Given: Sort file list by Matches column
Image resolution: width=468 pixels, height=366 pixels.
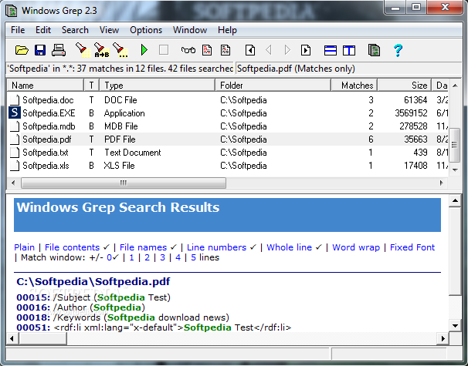Looking at the screenshot, I should 354,86.
